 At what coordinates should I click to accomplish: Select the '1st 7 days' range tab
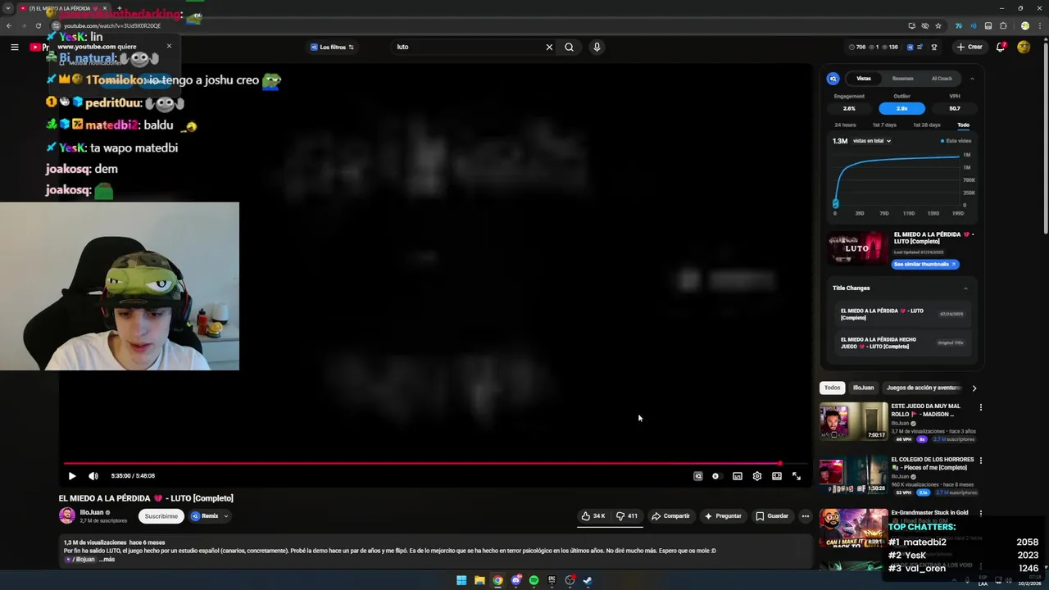tap(884, 125)
